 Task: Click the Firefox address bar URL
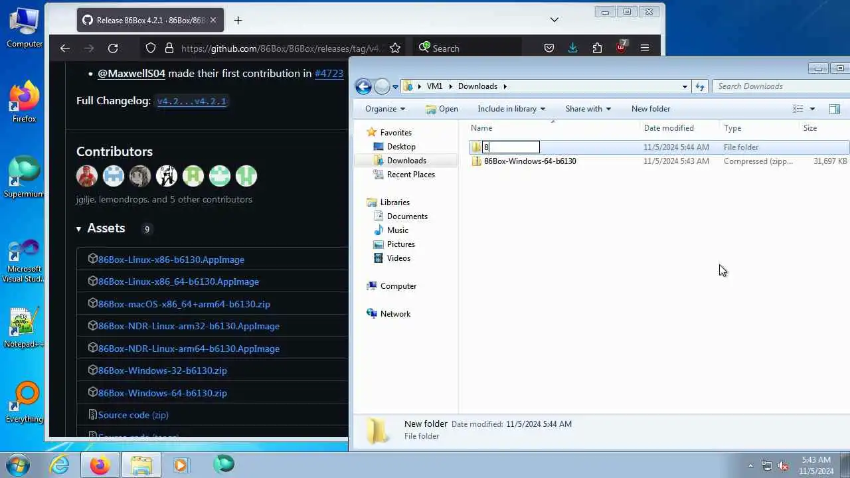(x=282, y=48)
